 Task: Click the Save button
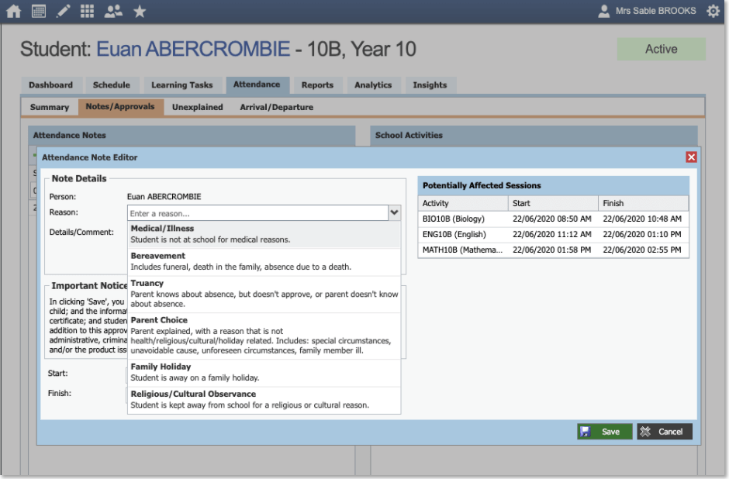(604, 432)
